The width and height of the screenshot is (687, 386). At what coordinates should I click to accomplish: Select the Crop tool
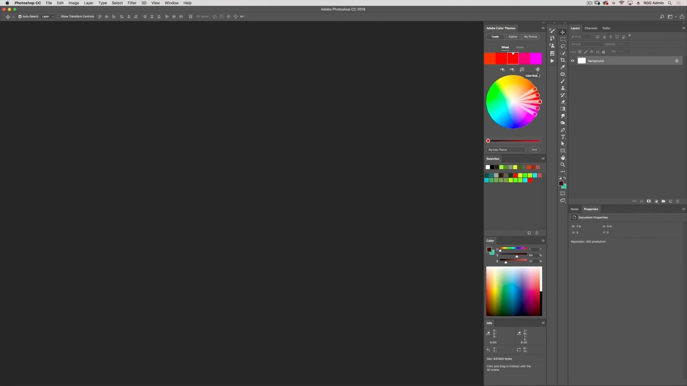point(563,60)
